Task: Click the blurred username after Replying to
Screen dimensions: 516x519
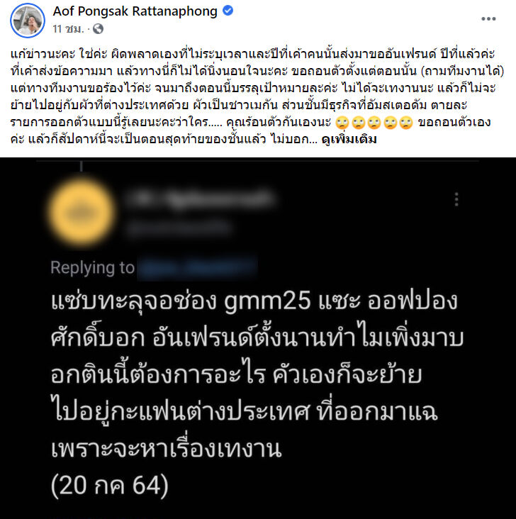Action: click(x=197, y=267)
